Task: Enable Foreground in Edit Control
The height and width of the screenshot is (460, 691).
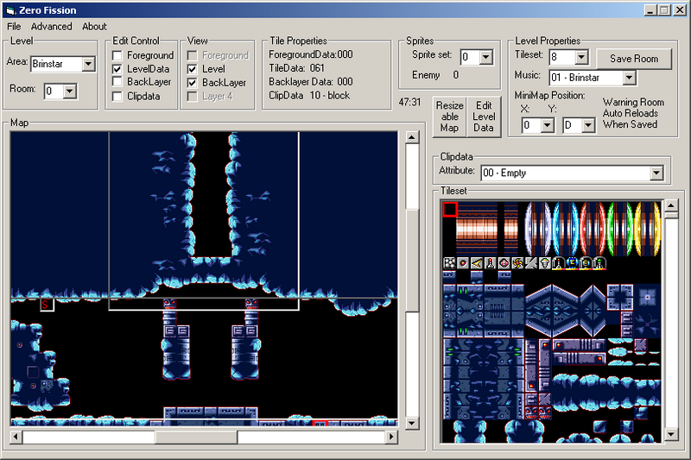Action: (x=117, y=55)
